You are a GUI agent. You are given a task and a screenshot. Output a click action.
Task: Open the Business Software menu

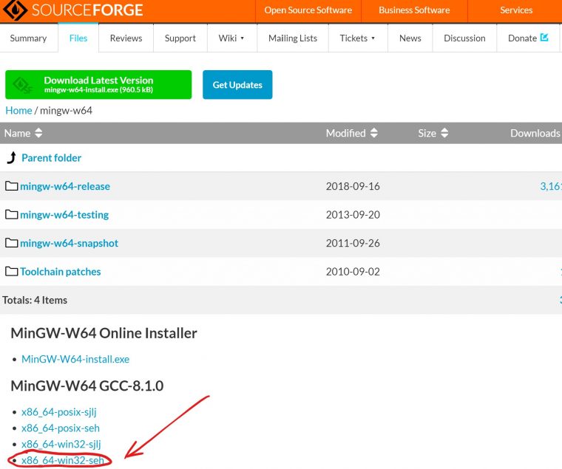(x=414, y=10)
